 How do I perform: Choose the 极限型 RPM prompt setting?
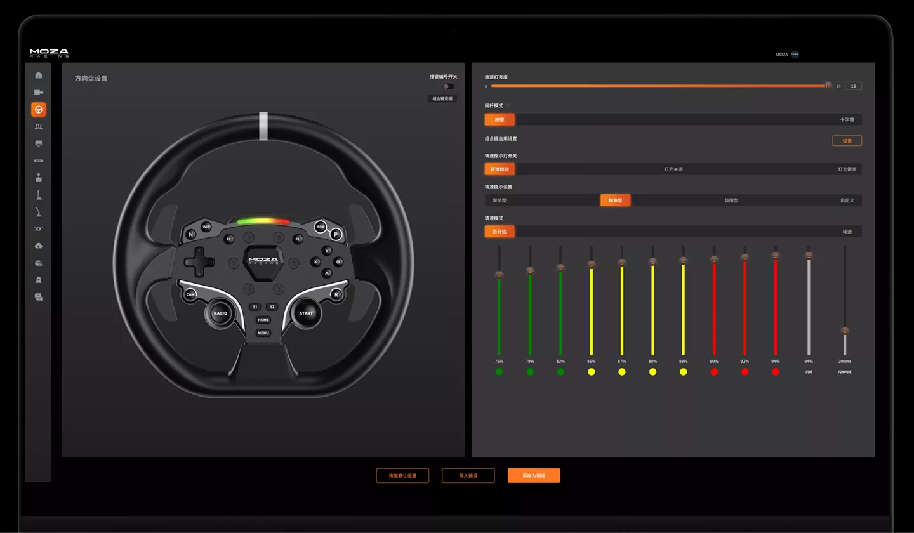coord(731,201)
